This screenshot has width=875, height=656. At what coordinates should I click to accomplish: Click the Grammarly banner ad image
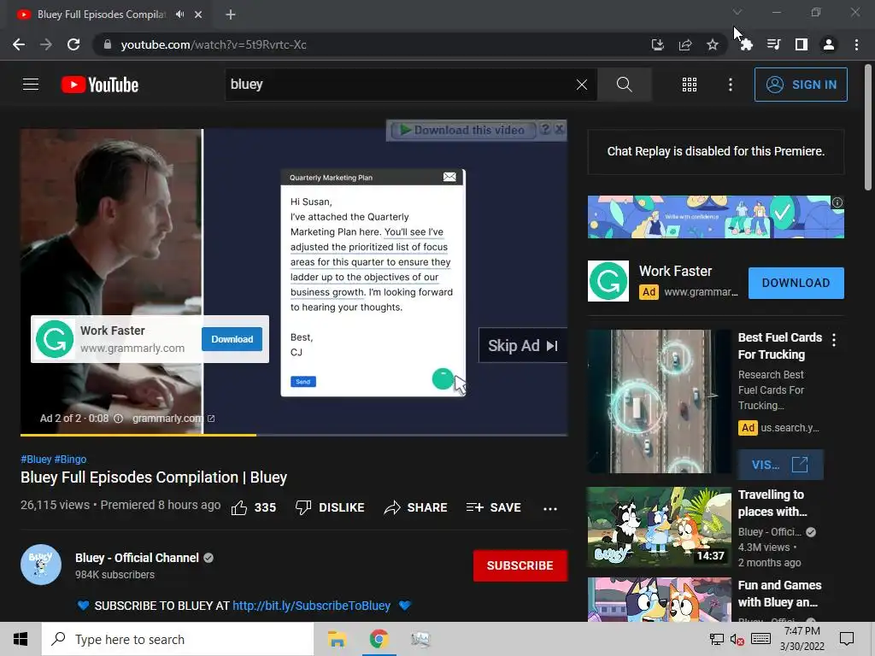pyautogui.click(x=715, y=217)
